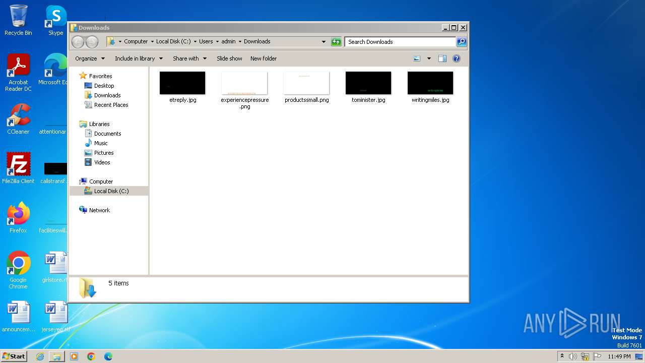Select announcement Word document on desktop
The width and height of the screenshot is (645, 363).
[x=18, y=317]
